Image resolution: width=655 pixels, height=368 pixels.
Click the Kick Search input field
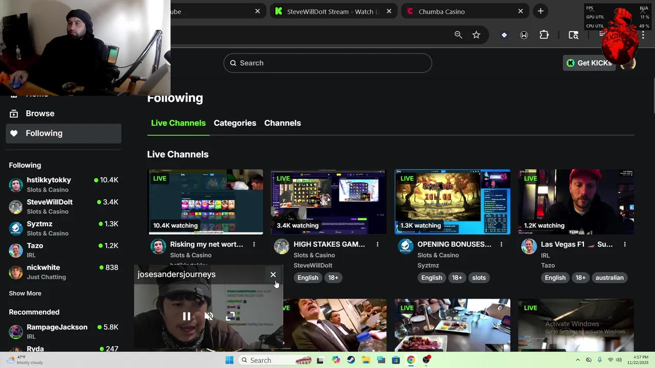click(327, 63)
